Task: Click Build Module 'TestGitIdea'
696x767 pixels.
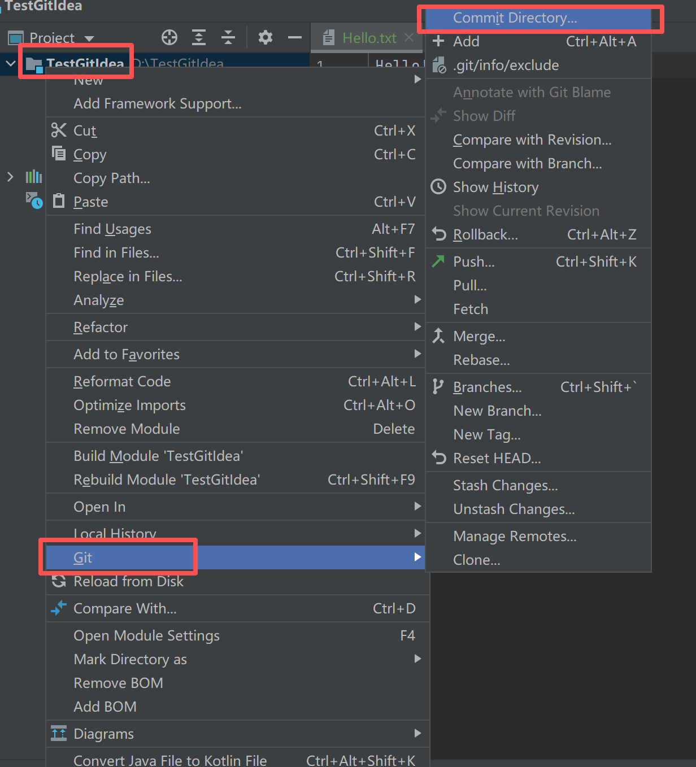Action: tap(235, 456)
